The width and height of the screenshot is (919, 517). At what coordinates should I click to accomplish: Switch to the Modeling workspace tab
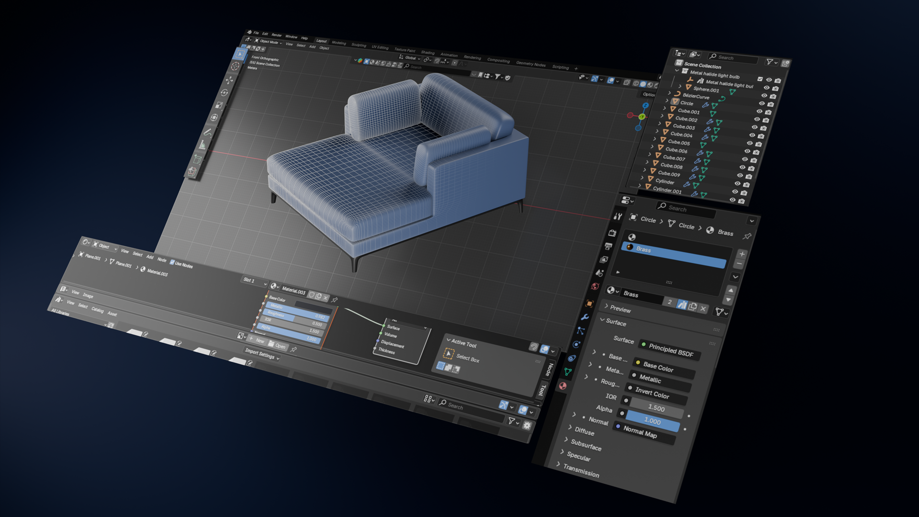(x=338, y=43)
